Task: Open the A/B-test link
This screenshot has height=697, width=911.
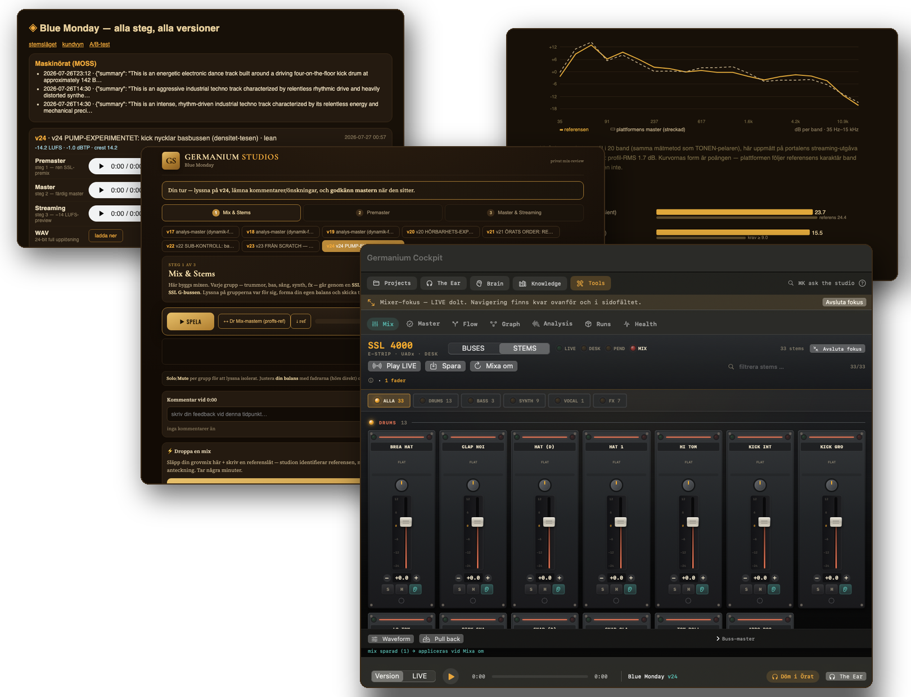Action: tap(100, 44)
